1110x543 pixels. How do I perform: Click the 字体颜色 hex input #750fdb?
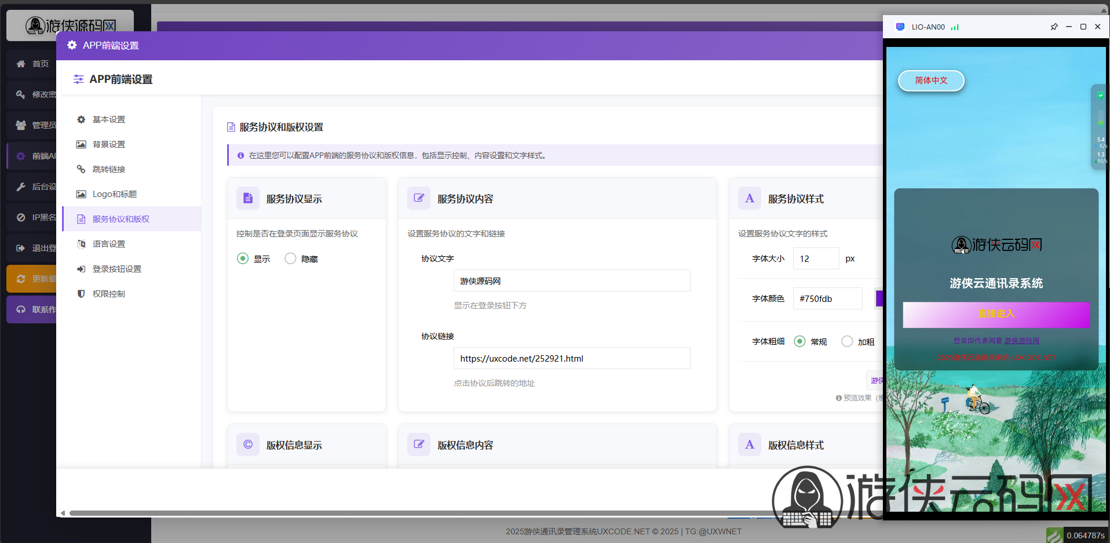click(x=827, y=298)
